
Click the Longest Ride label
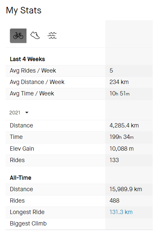pyautogui.click(x=27, y=212)
